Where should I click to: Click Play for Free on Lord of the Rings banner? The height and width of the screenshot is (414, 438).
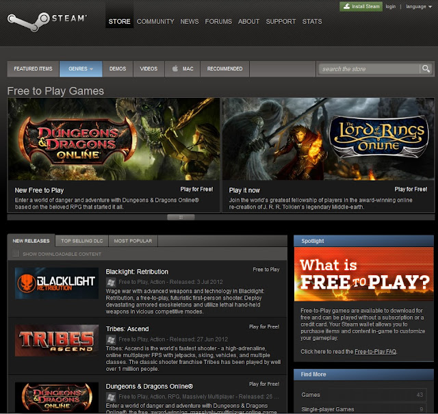[x=411, y=189]
